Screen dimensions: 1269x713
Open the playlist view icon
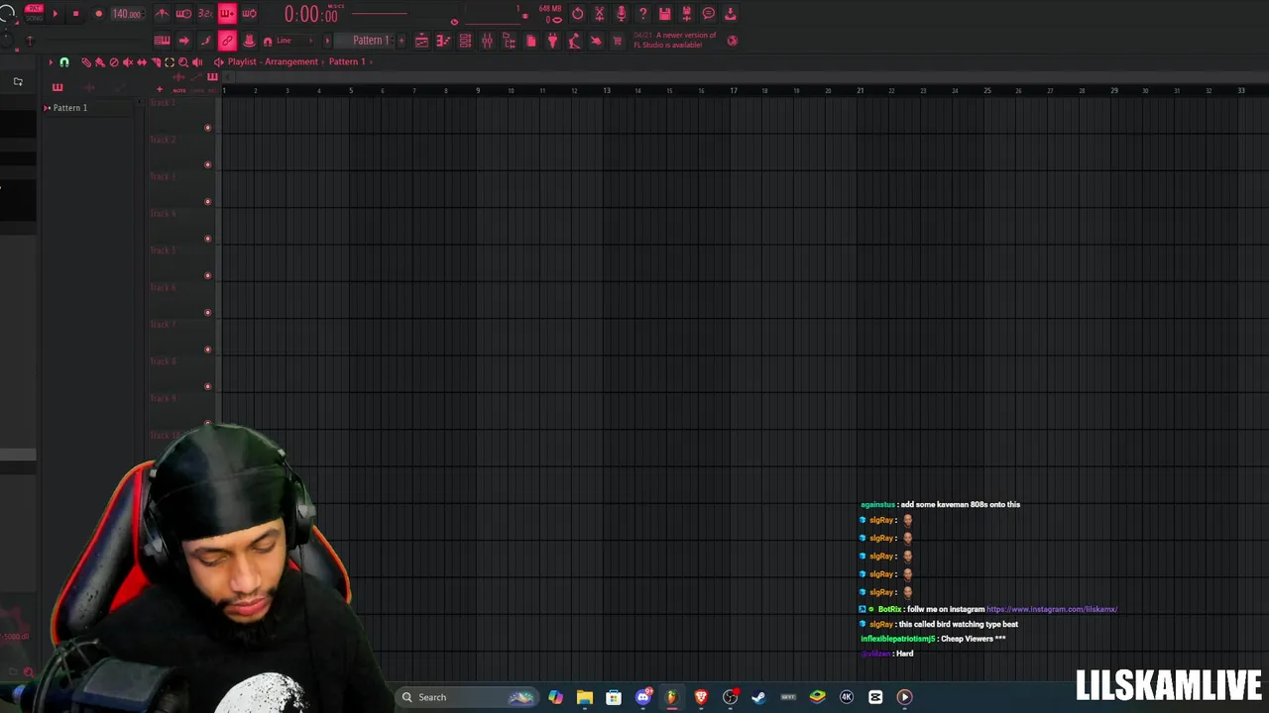click(421, 41)
